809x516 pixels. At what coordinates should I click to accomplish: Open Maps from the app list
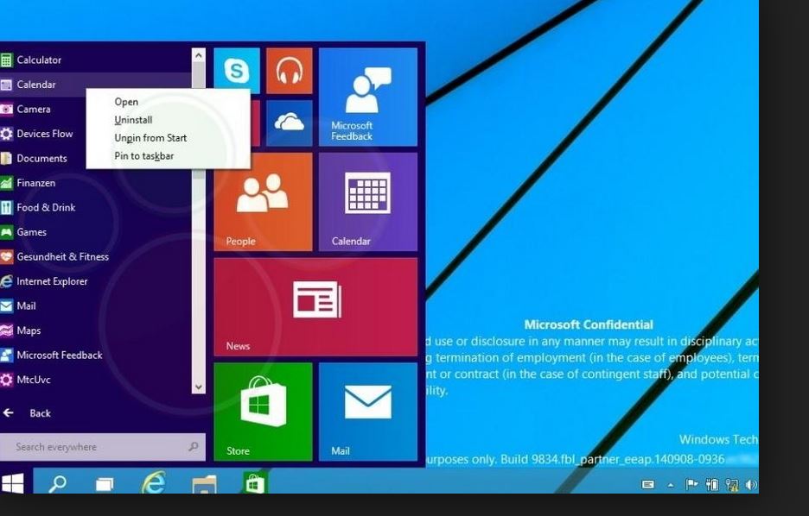[x=29, y=330]
